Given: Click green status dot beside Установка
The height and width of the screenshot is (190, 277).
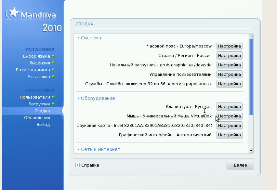Looking at the screenshot, I should coord(53,76).
